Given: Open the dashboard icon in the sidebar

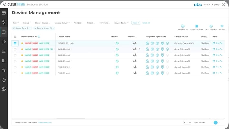Looking at the screenshot, I should tap(4, 13).
